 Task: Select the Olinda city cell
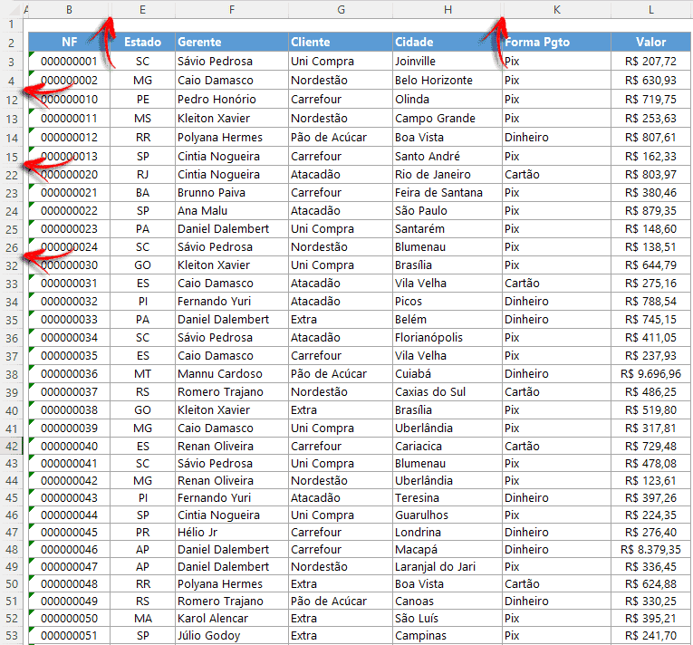[448, 99]
